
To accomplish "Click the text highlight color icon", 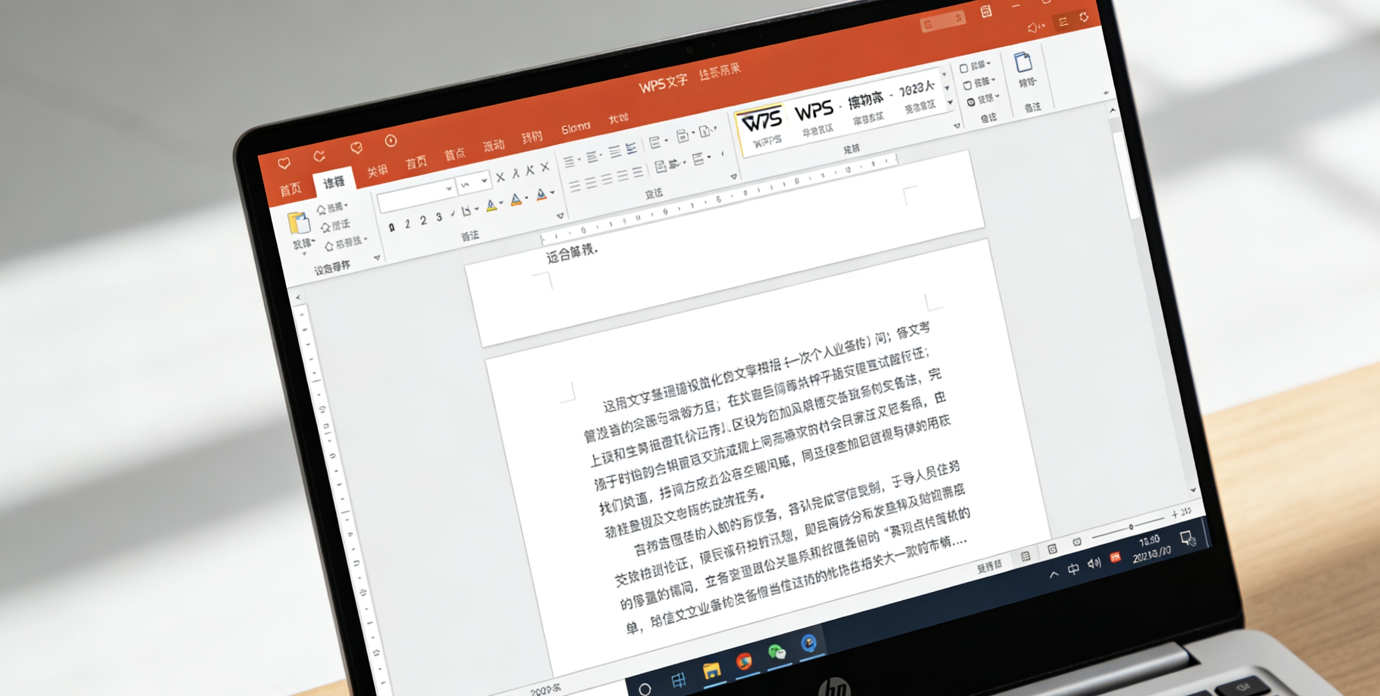I will [491, 208].
